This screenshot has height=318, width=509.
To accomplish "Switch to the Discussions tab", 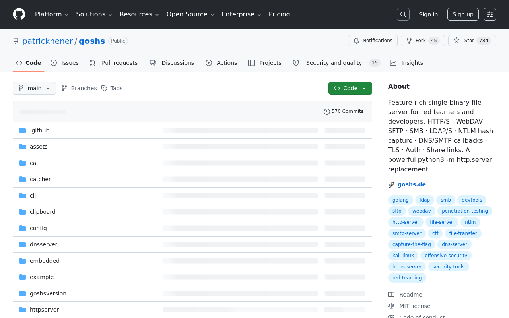I will pyautogui.click(x=172, y=63).
